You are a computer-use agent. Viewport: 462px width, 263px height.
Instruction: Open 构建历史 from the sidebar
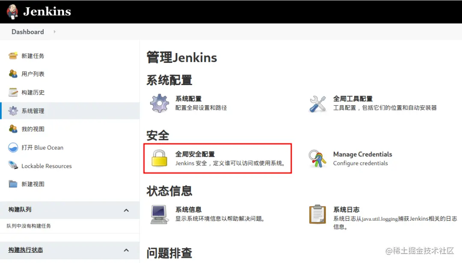pos(34,92)
